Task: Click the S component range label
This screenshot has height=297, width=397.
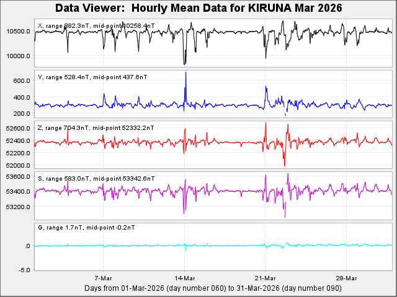Action: [96, 178]
